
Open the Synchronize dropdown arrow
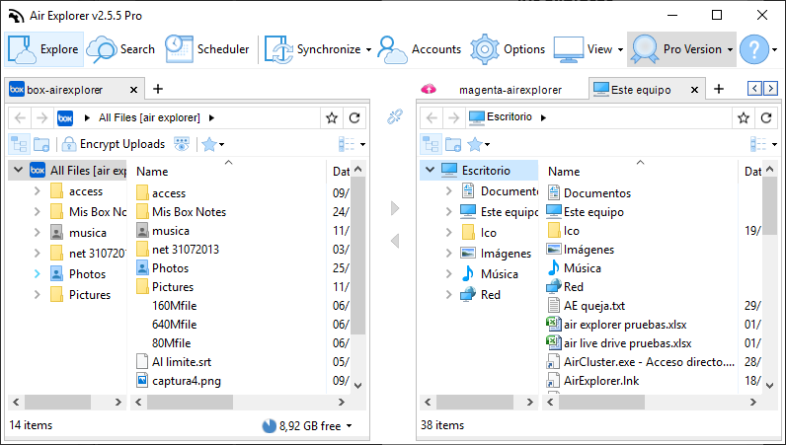(x=369, y=49)
